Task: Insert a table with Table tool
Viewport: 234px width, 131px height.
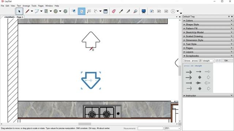Action: pos(106,11)
